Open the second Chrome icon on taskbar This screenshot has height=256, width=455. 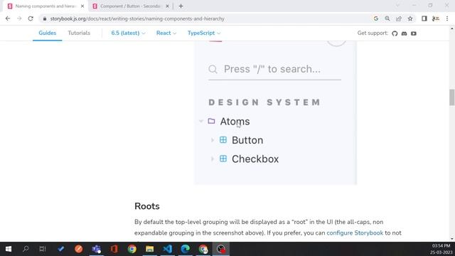point(203,249)
